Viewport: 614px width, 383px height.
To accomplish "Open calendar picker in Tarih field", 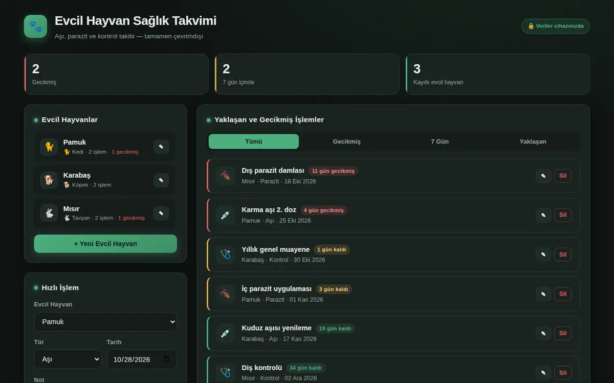I will coord(166,360).
